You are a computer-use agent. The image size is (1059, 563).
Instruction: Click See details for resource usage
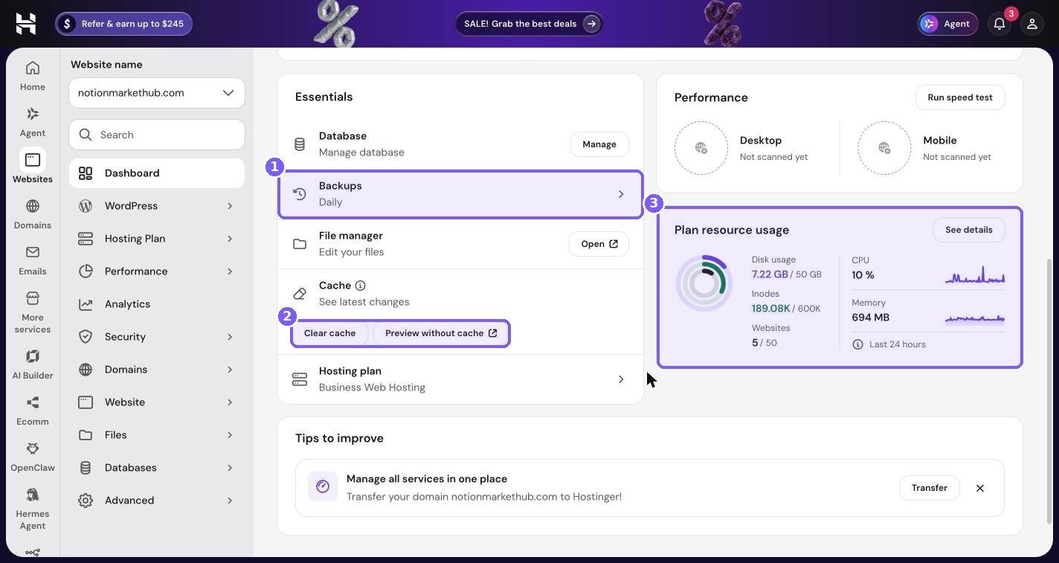coord(969,230)
